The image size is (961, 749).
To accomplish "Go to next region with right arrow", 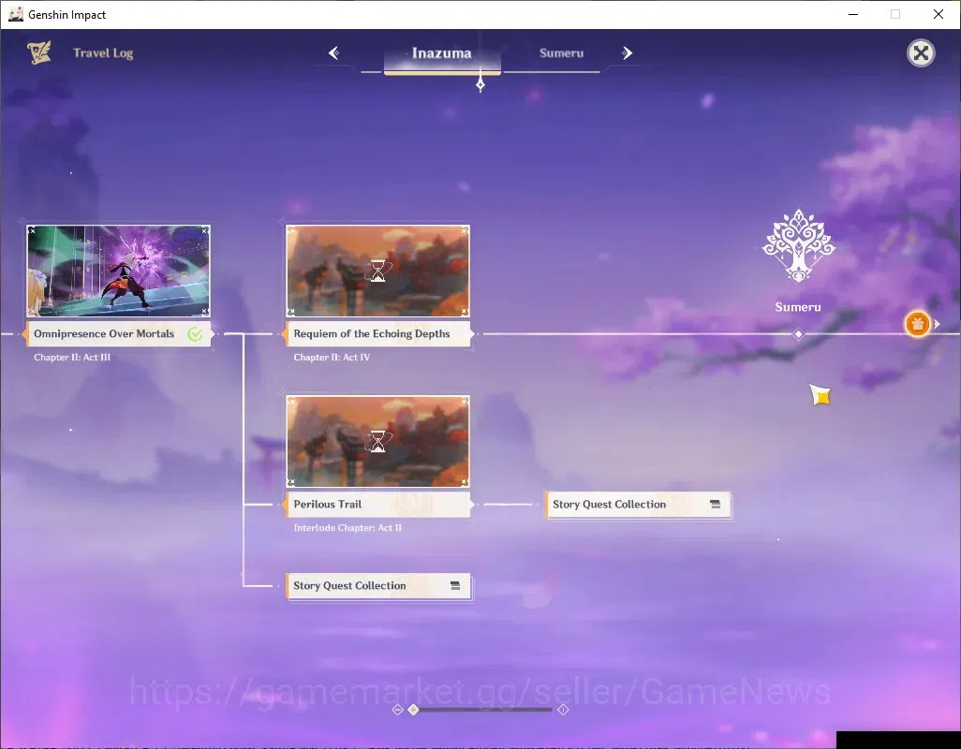I will click(x=627, y=53).
